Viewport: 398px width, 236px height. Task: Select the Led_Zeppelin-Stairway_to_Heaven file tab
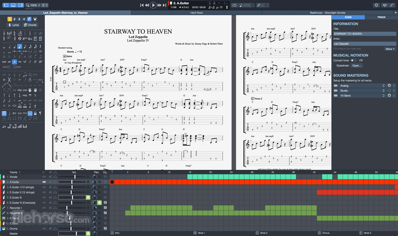coord(65,13)
